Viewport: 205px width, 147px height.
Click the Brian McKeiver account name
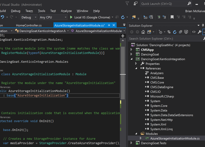[195, 11]
